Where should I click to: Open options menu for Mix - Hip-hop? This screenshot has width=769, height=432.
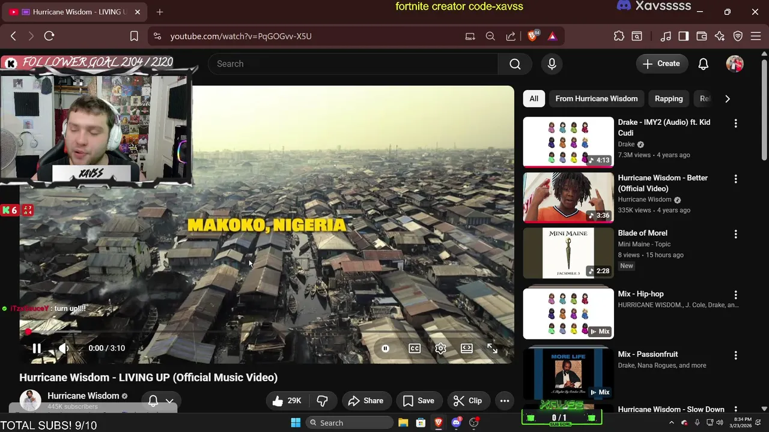pyautogui.click(x=735, y=295)
